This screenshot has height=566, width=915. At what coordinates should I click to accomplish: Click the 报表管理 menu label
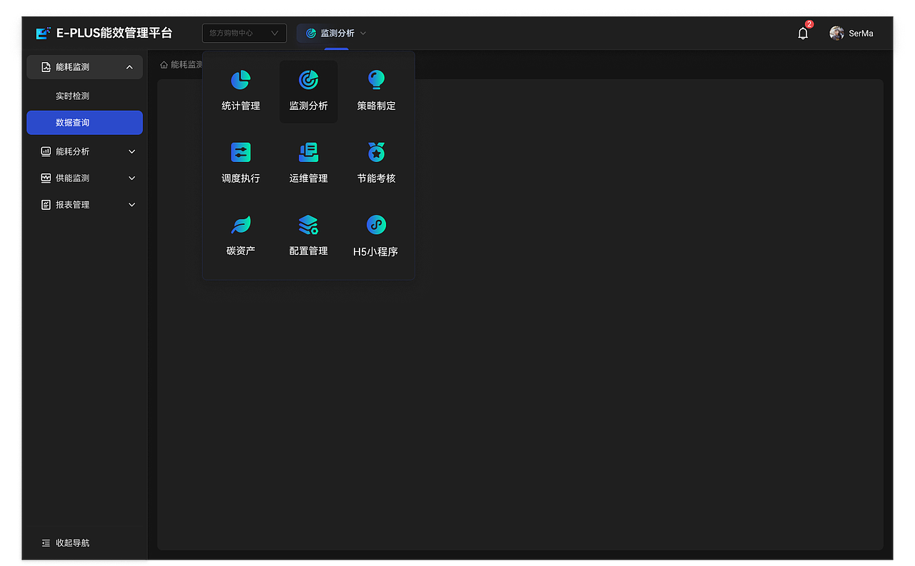click(73, 205)
